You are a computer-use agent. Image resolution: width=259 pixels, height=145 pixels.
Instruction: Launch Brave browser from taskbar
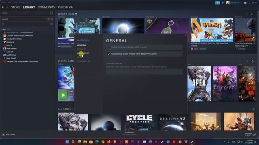coord(115,142)
